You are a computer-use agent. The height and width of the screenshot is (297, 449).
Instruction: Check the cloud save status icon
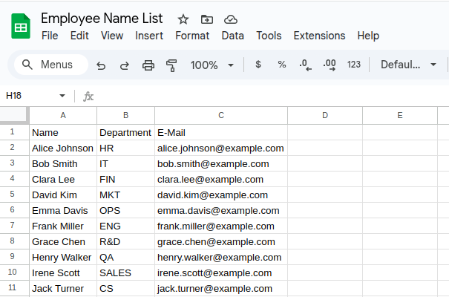231,19
